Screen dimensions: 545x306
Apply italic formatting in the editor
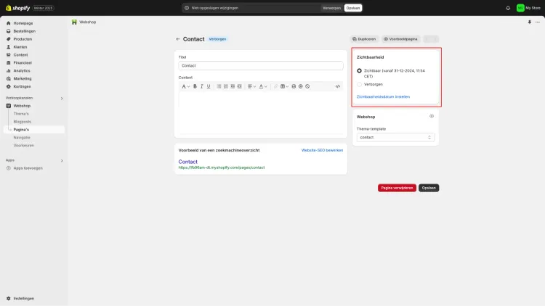[x=201, y=86]
